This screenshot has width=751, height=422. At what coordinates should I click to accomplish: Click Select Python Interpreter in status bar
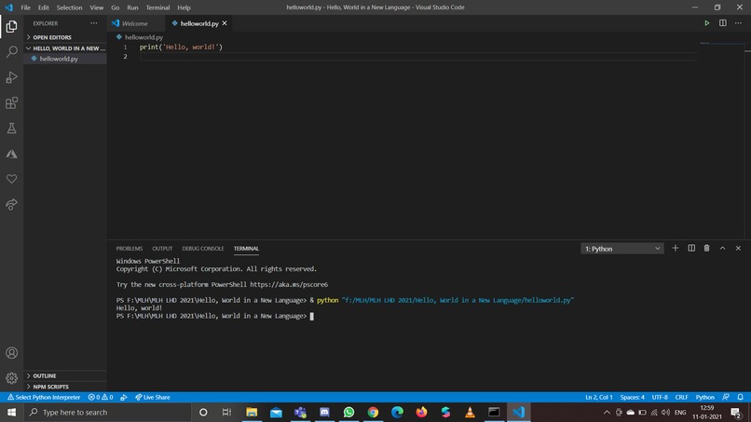pos(44,397)
